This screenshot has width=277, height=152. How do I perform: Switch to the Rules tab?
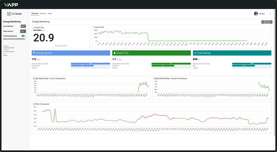50,14
